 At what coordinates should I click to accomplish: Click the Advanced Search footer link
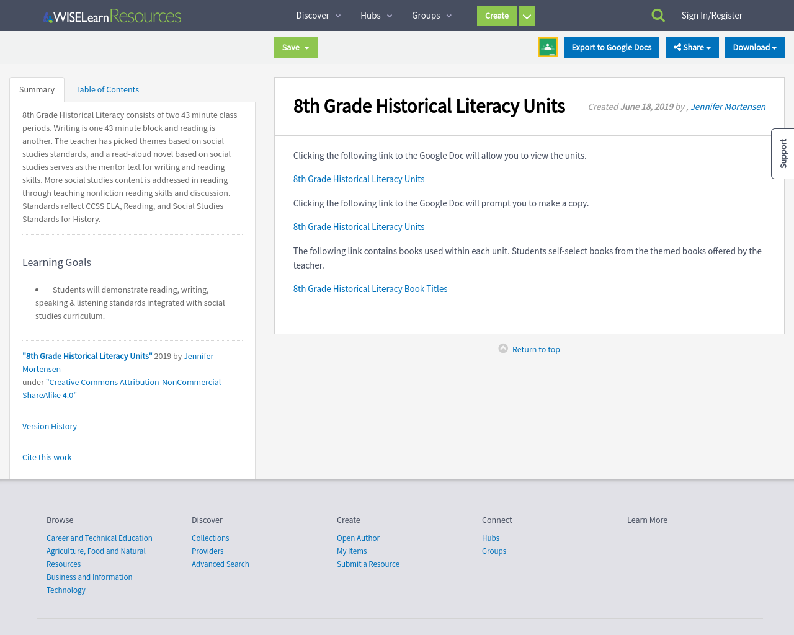(x=220, y=564)
